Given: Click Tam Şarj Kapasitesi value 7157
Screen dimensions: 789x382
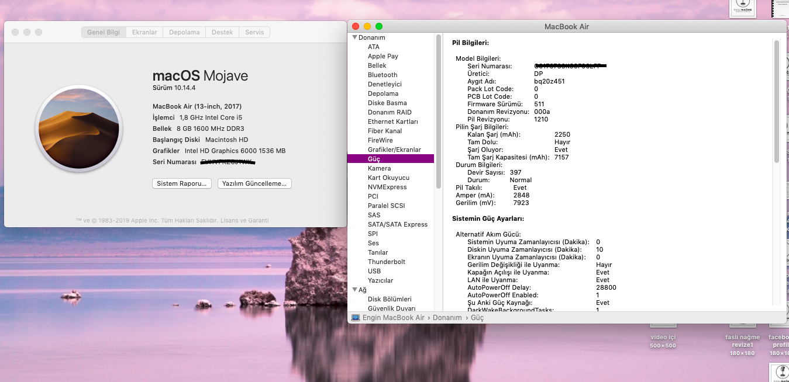Looking at the screenshot, I should click(561, 157).
